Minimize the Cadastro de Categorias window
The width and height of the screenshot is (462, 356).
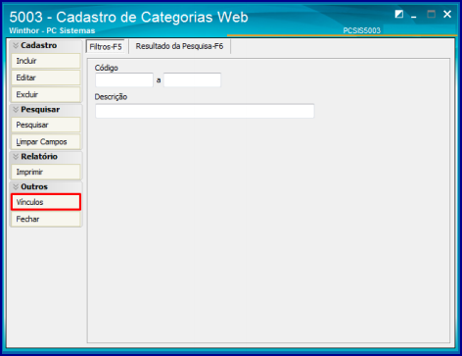(x=414, y=16)
